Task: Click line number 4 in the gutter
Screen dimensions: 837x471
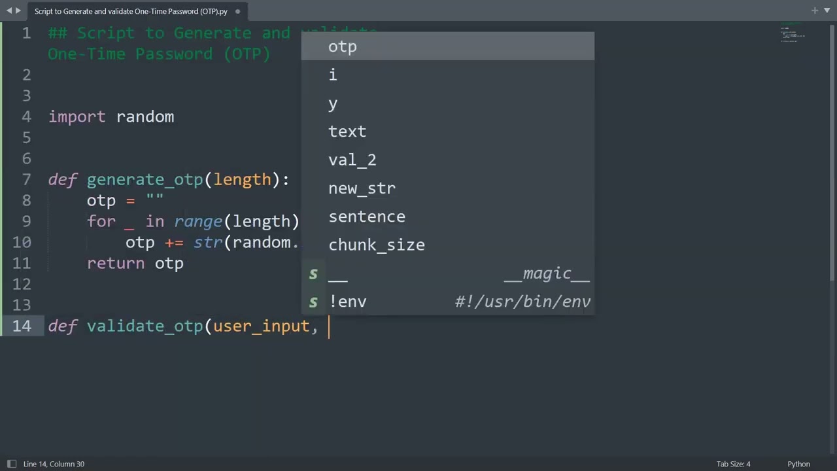Action: point(26,116)
